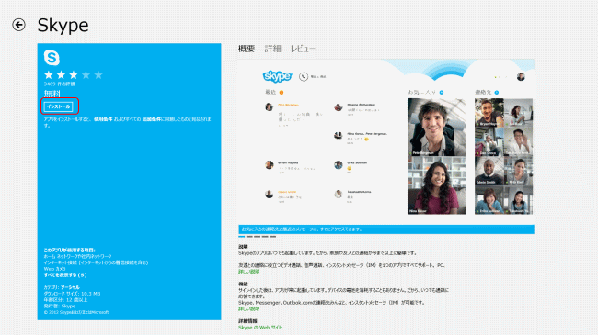This screenshot has height=335, width=598.
Task: Click the 機能 heading
Action: (243, 284)
